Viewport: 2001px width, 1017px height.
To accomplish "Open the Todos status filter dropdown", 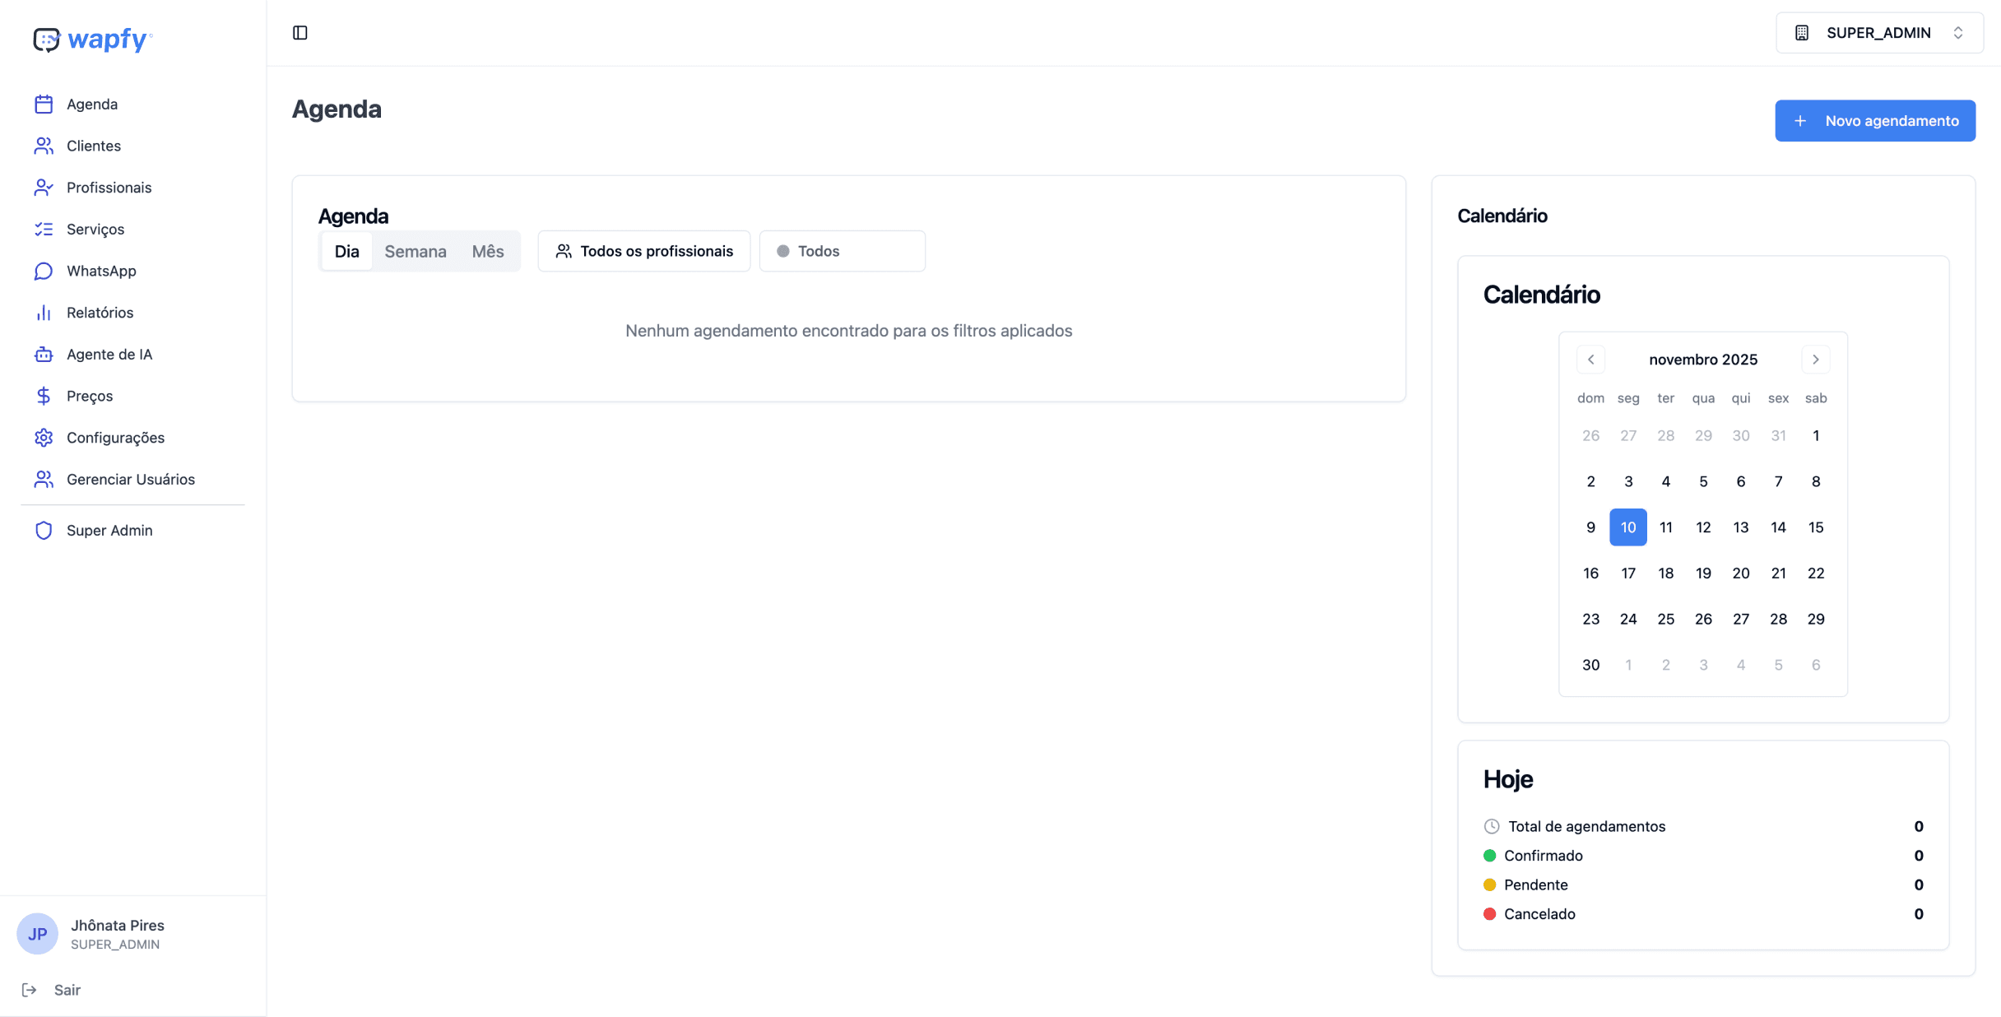I will coord(842,252).
